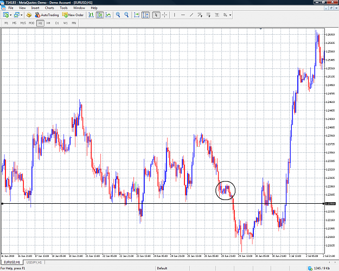
Task: Open the Tools menu
Action: (x=63, y=8)
